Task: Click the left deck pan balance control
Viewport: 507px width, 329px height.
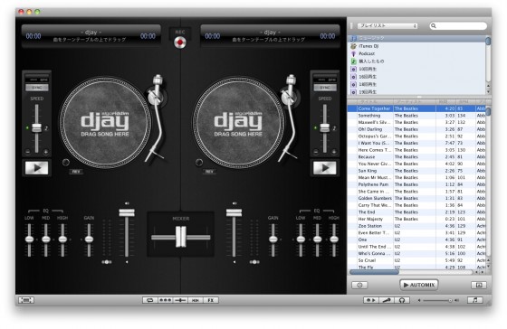Action: (107, 262)
